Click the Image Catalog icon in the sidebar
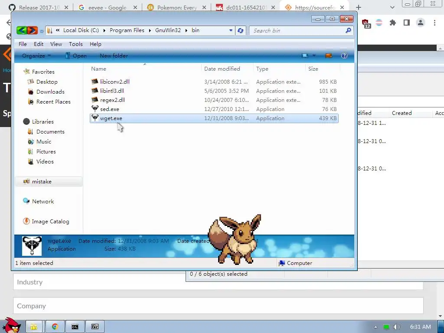This screenshot has width=444, height=333. [26, 221]
